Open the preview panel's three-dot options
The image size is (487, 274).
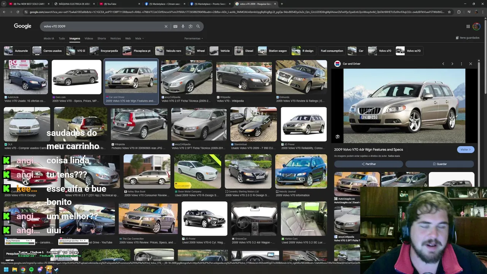click(x=461, y=64)
